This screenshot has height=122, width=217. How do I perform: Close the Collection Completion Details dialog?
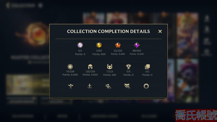[x=160, y=32]
